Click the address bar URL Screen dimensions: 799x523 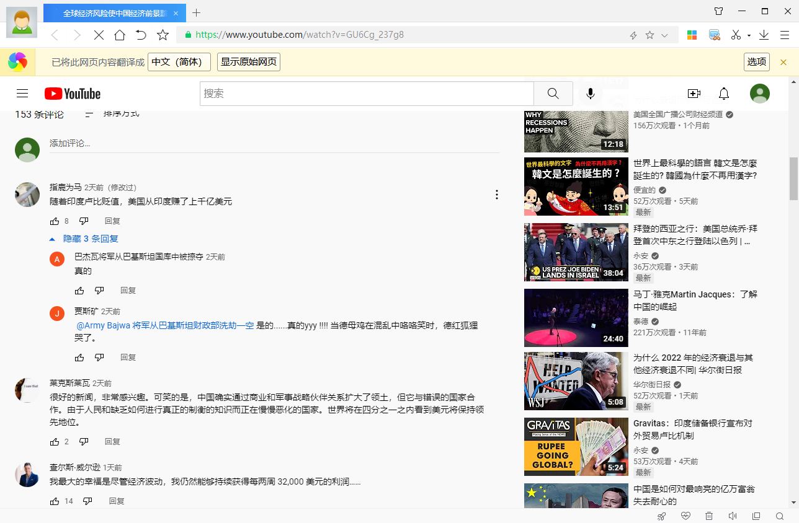click(x=300, y=35)
